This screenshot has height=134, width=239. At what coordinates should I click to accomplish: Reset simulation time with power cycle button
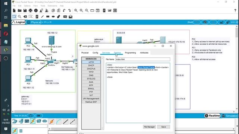(x=31, y=116)
